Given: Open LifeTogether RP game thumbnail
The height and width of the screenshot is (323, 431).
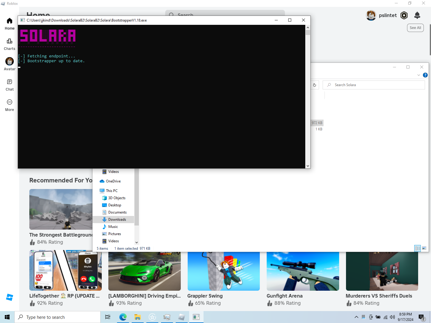Looking at the screenshot, I should (66, 271).
